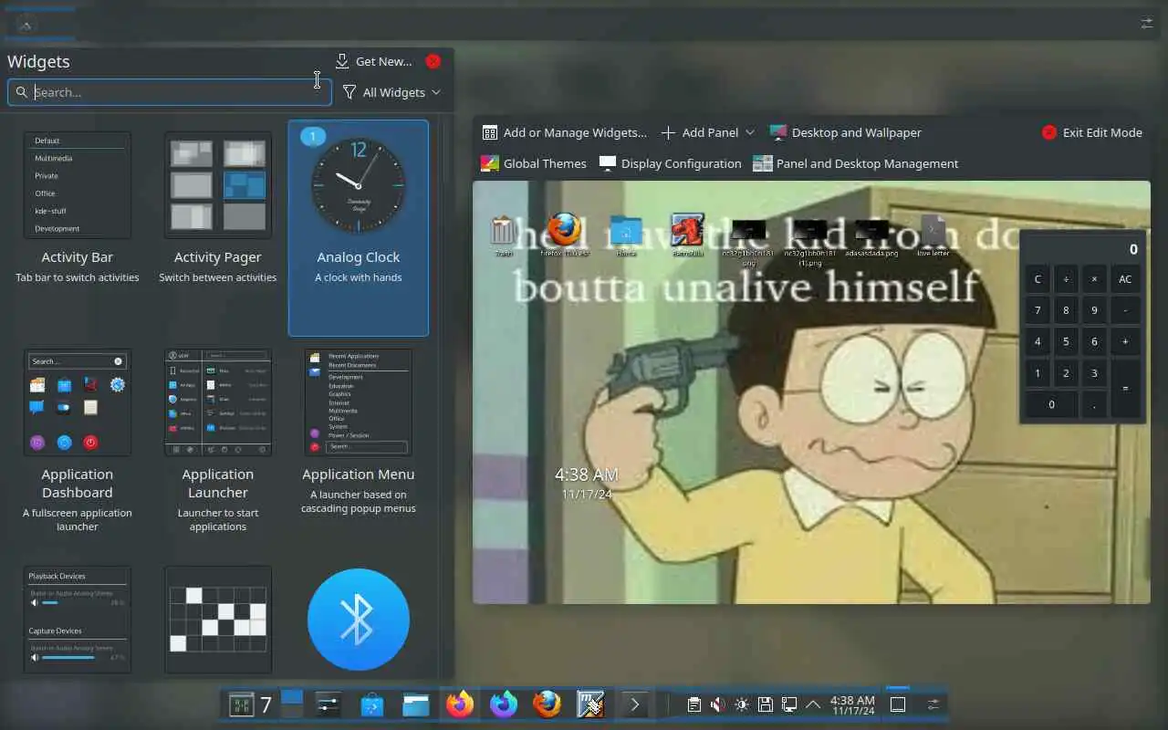The width and height of the screenshot is (1168, 730).
Task: Select the checkered grid widget thumbnail
Action: 218,620
